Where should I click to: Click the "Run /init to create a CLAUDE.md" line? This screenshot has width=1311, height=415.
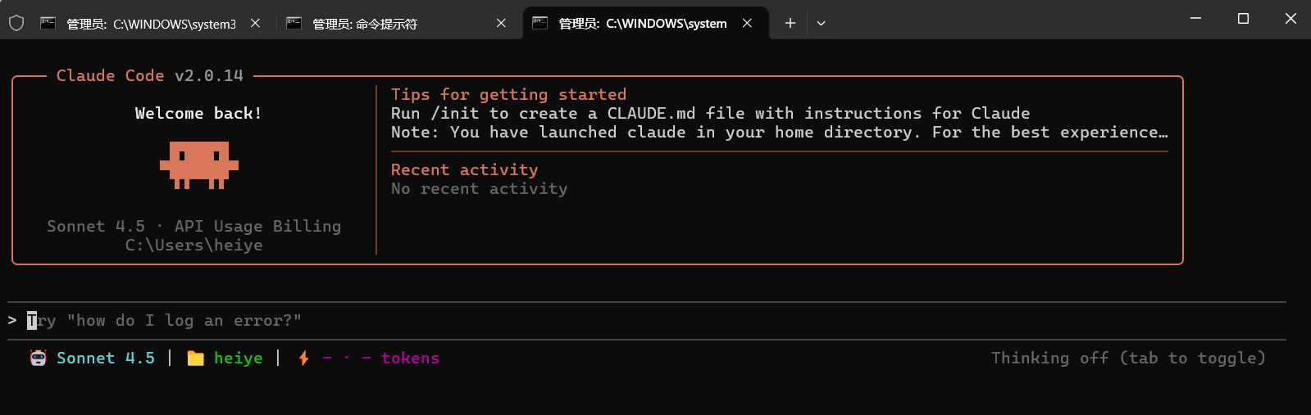pyautogui.click(x=710, y=113)
